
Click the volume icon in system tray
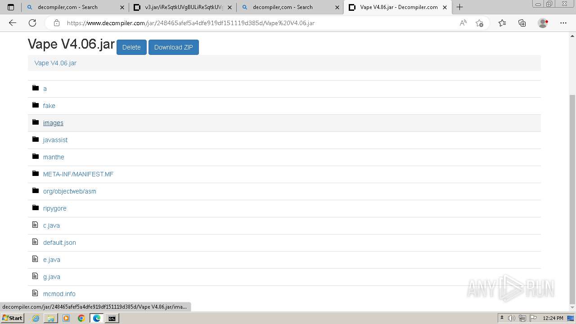tap(512, 318)
